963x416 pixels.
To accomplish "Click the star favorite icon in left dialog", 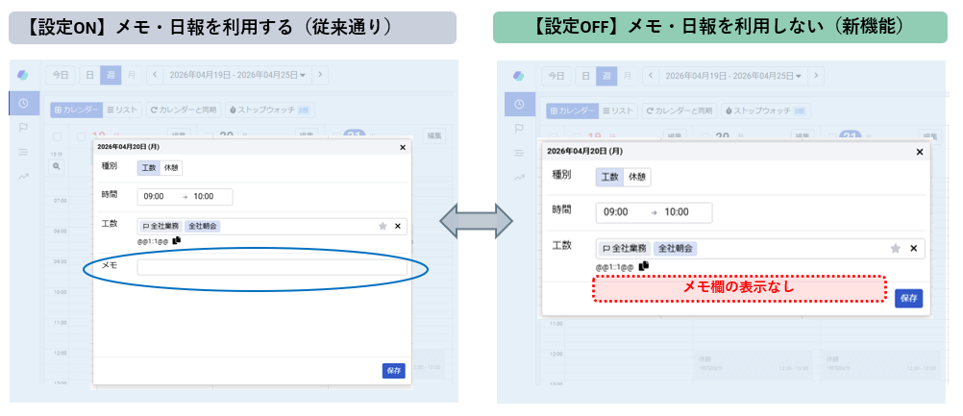I will pos(383,227).
